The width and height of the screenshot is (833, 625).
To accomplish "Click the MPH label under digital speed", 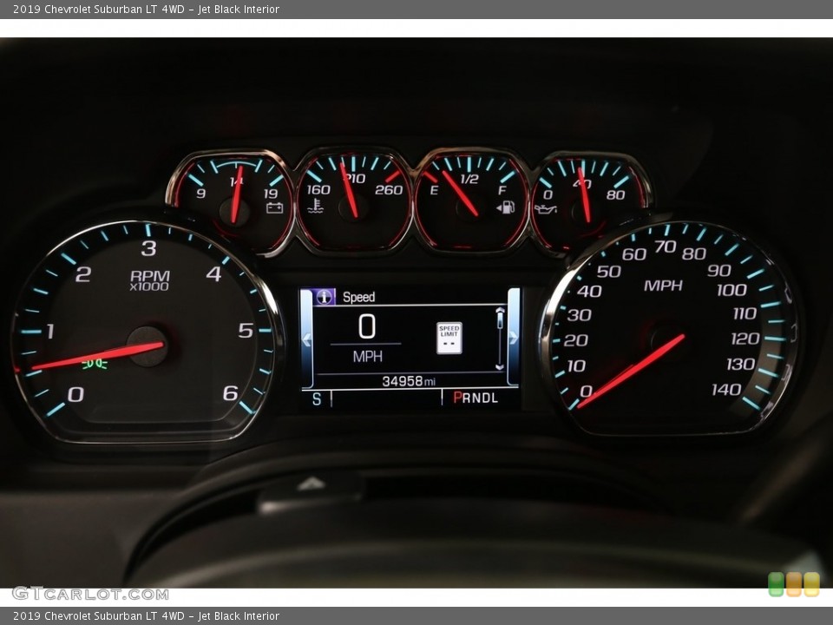I will click(368, 356).
